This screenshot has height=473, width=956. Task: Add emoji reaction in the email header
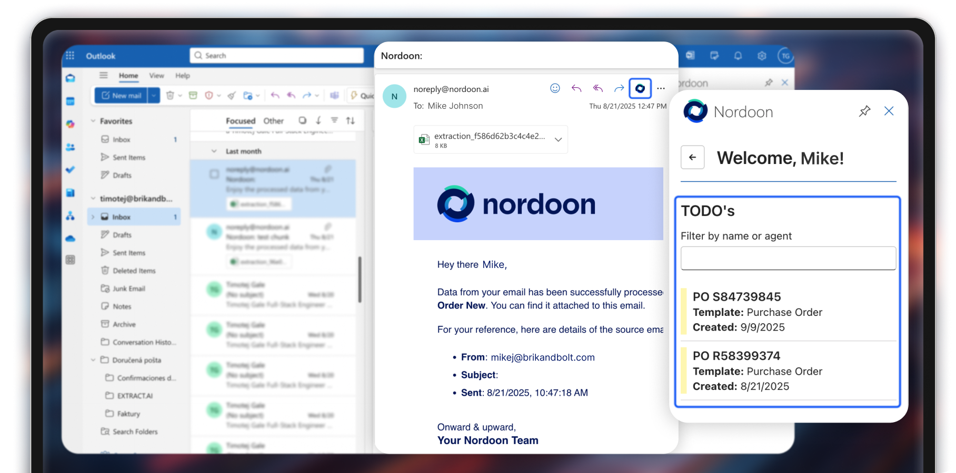(x=555, y=88)
